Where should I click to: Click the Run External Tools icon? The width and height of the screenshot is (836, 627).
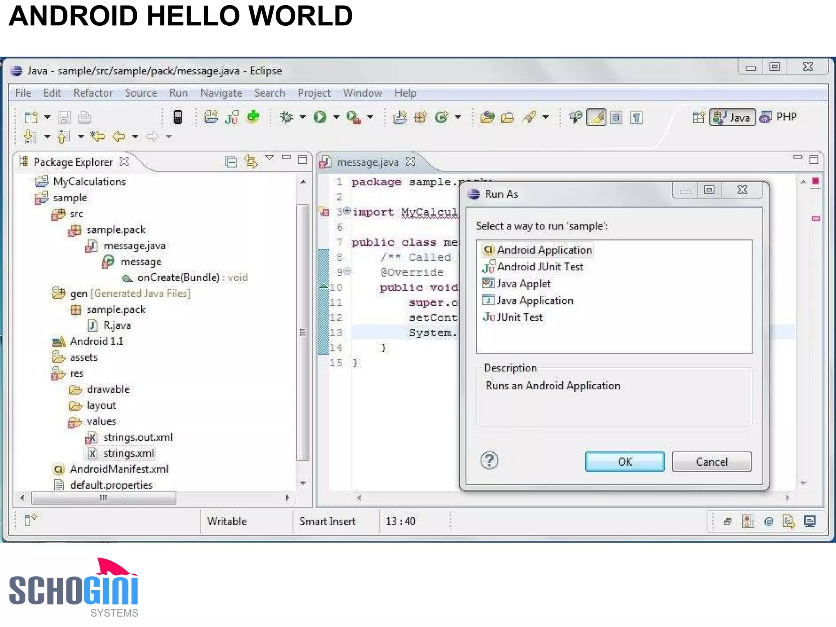354,118
